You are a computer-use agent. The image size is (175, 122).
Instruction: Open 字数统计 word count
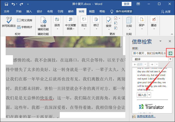[x=24, y=27]
